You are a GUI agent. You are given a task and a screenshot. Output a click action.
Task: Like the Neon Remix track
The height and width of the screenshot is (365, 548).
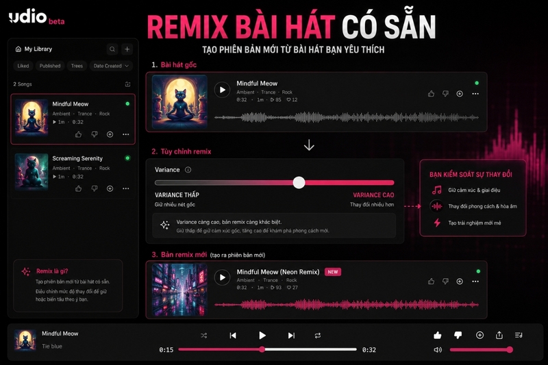432,281
